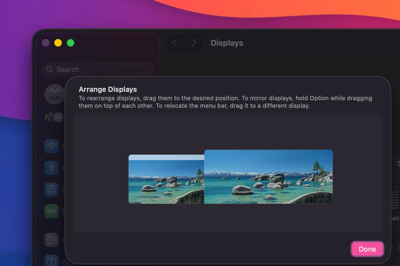400x266 pixels.
Task: Zoom the Settings window with green button
Action: coord(71,43)
